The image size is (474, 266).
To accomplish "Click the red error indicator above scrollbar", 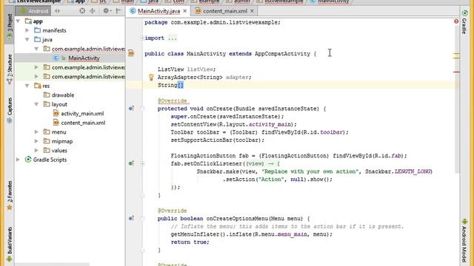I will coord(456,21).
